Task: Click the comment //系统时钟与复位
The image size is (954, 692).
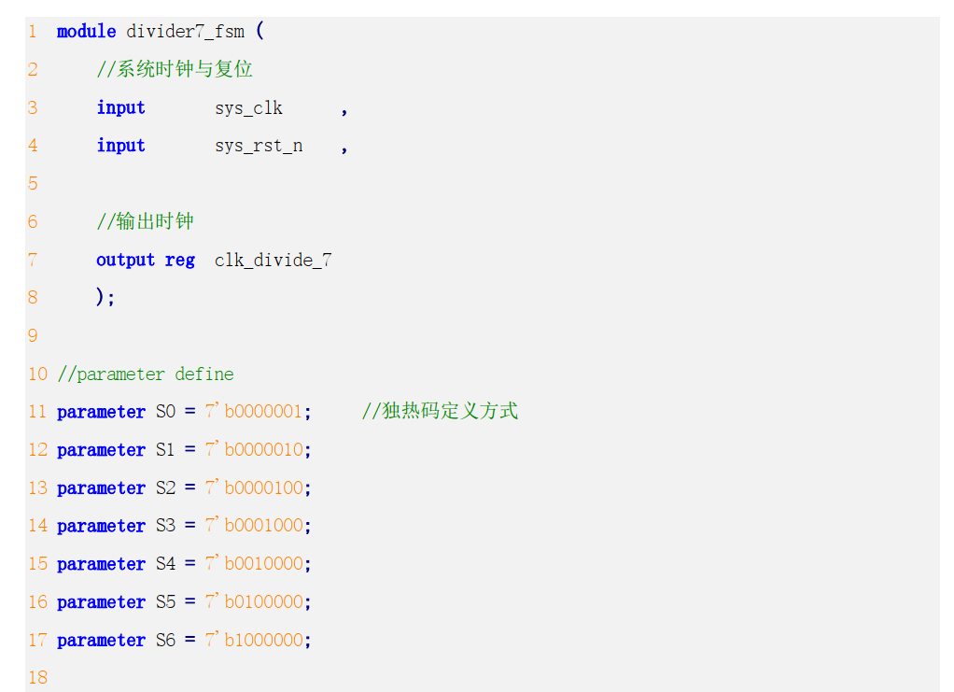Action: point(175,69)
